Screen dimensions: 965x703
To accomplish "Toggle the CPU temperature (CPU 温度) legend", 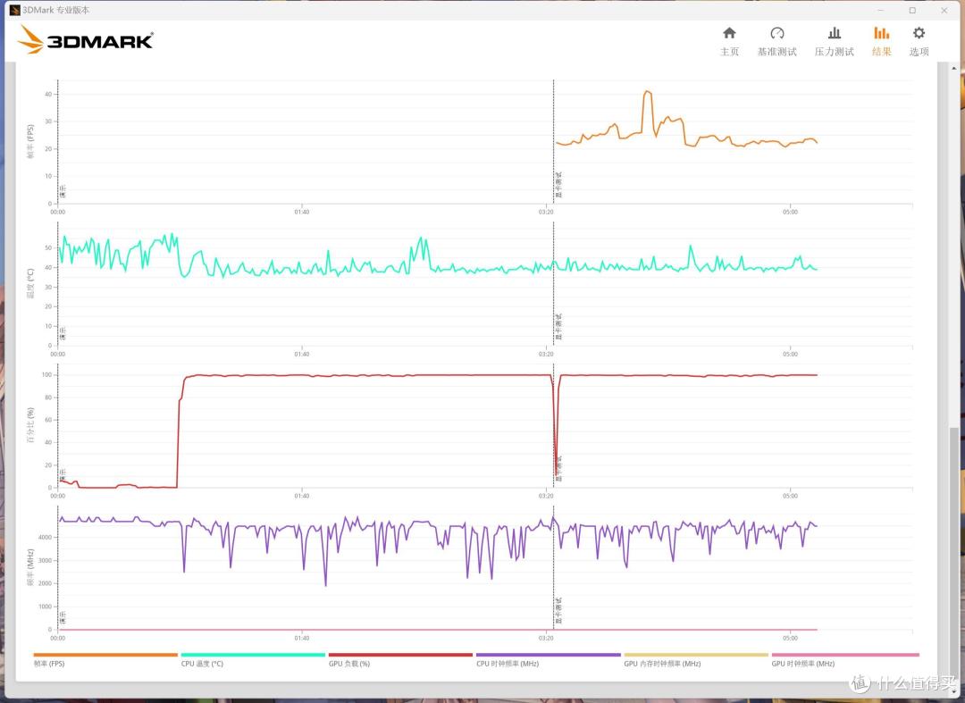I will (202, 664).
